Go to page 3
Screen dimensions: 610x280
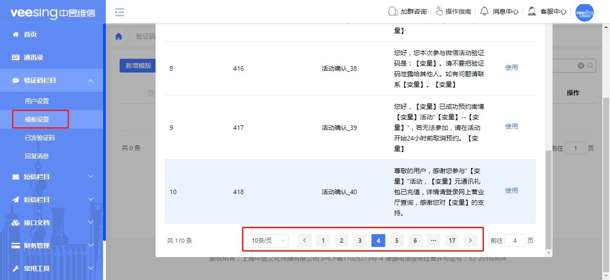pos(360,241)
